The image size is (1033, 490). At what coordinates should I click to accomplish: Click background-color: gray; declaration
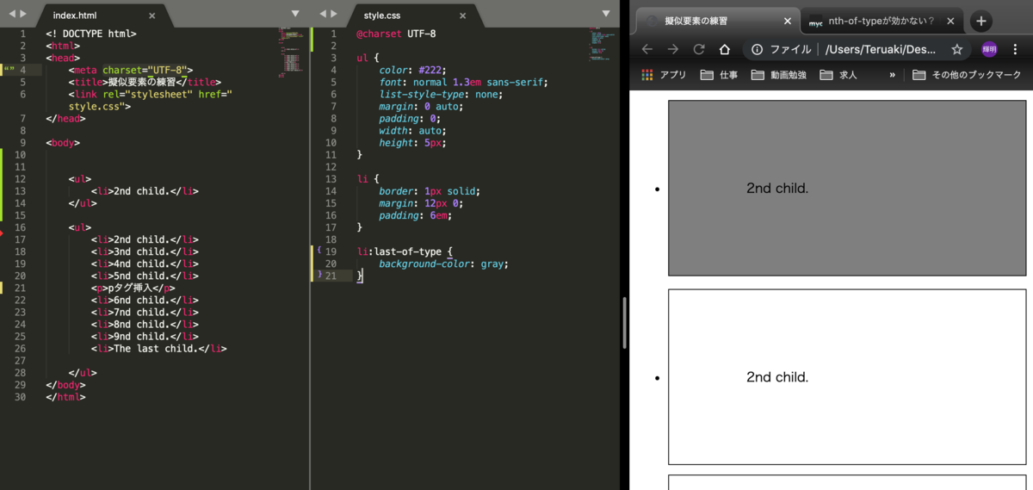443,264
